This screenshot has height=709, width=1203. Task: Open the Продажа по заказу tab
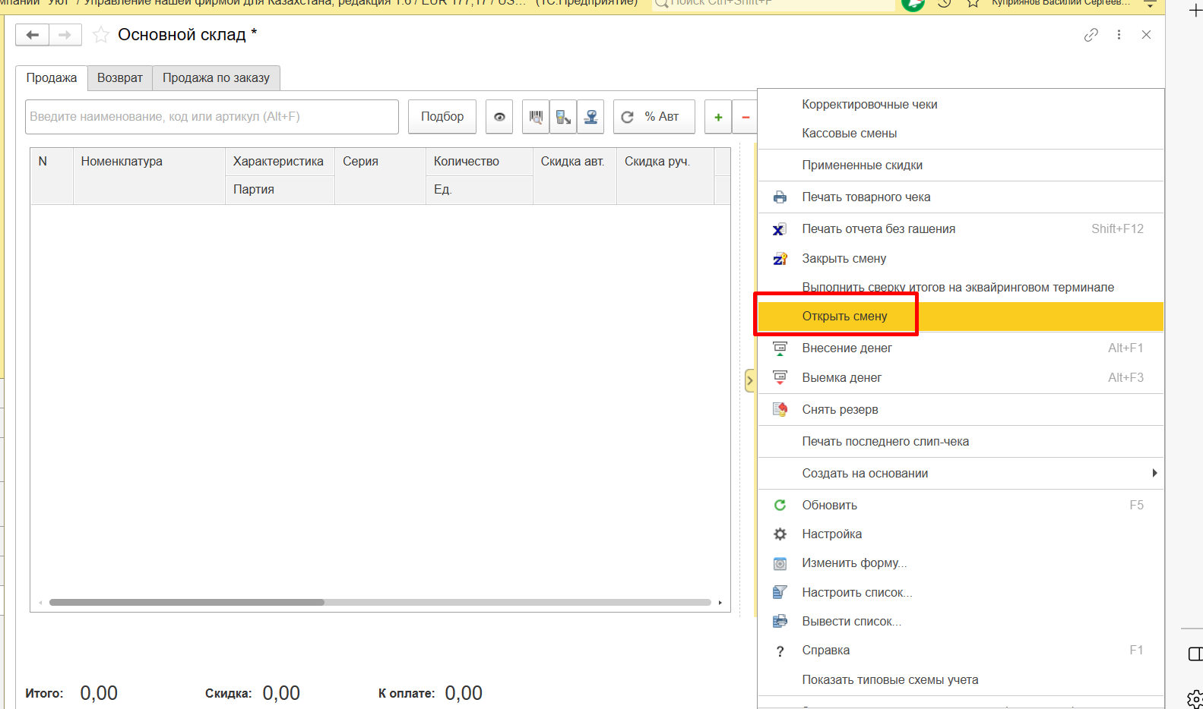coord(216,78)
